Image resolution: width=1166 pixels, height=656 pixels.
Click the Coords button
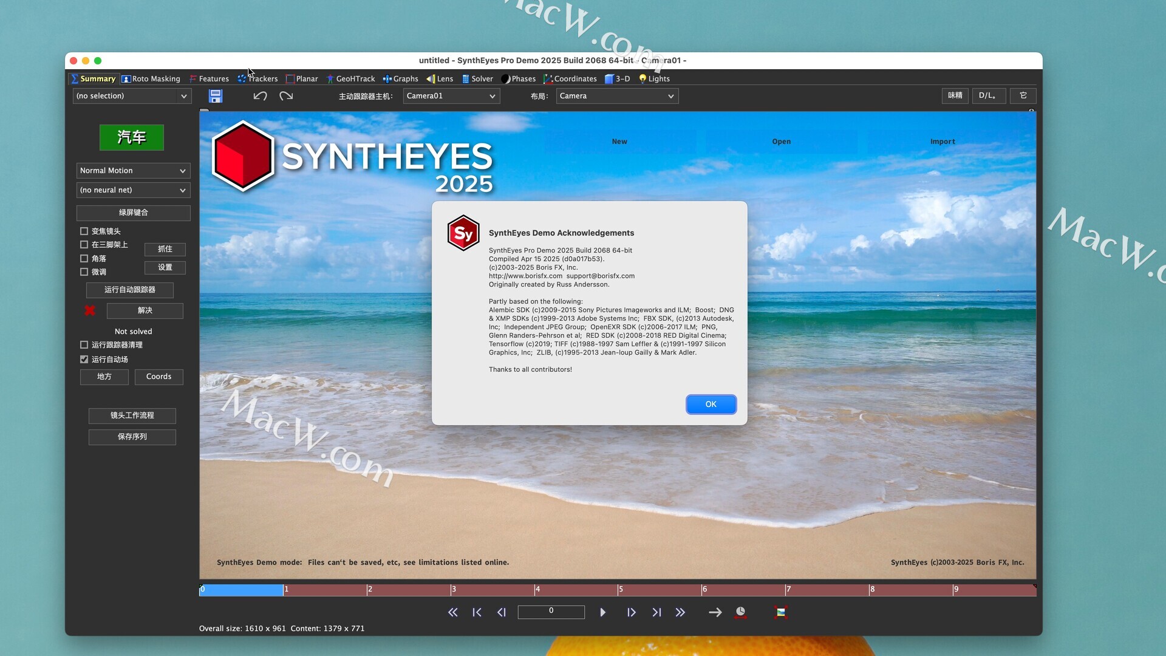point(159,377)
